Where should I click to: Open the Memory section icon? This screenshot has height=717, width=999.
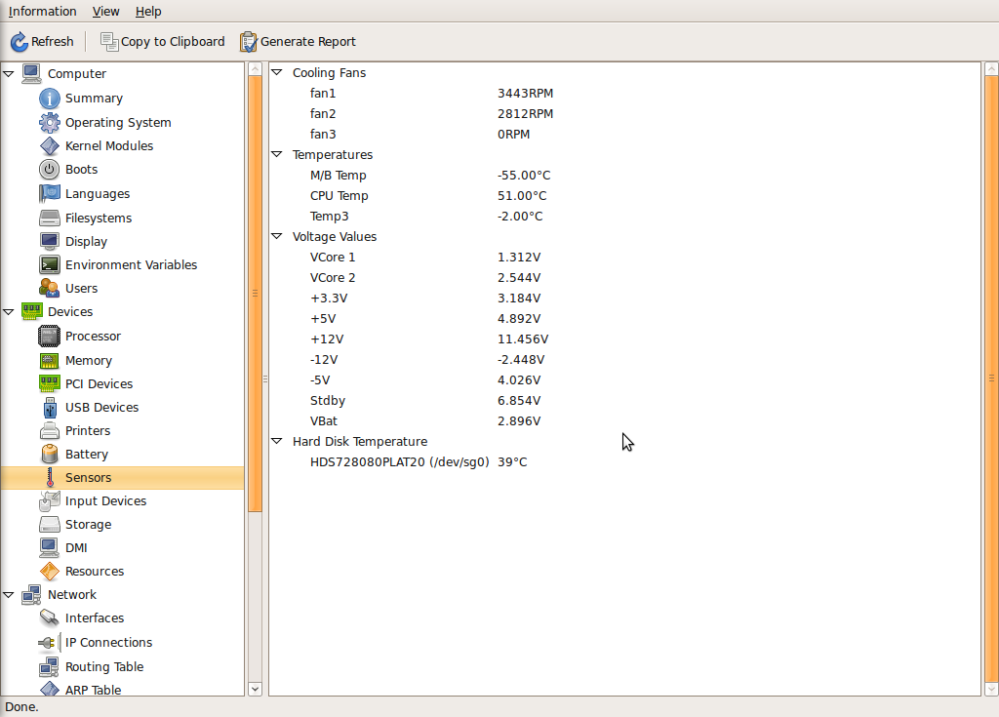[49, 360]
